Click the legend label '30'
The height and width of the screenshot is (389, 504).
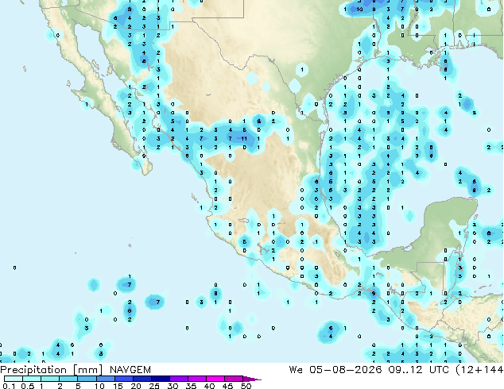(x=173, y=386)
